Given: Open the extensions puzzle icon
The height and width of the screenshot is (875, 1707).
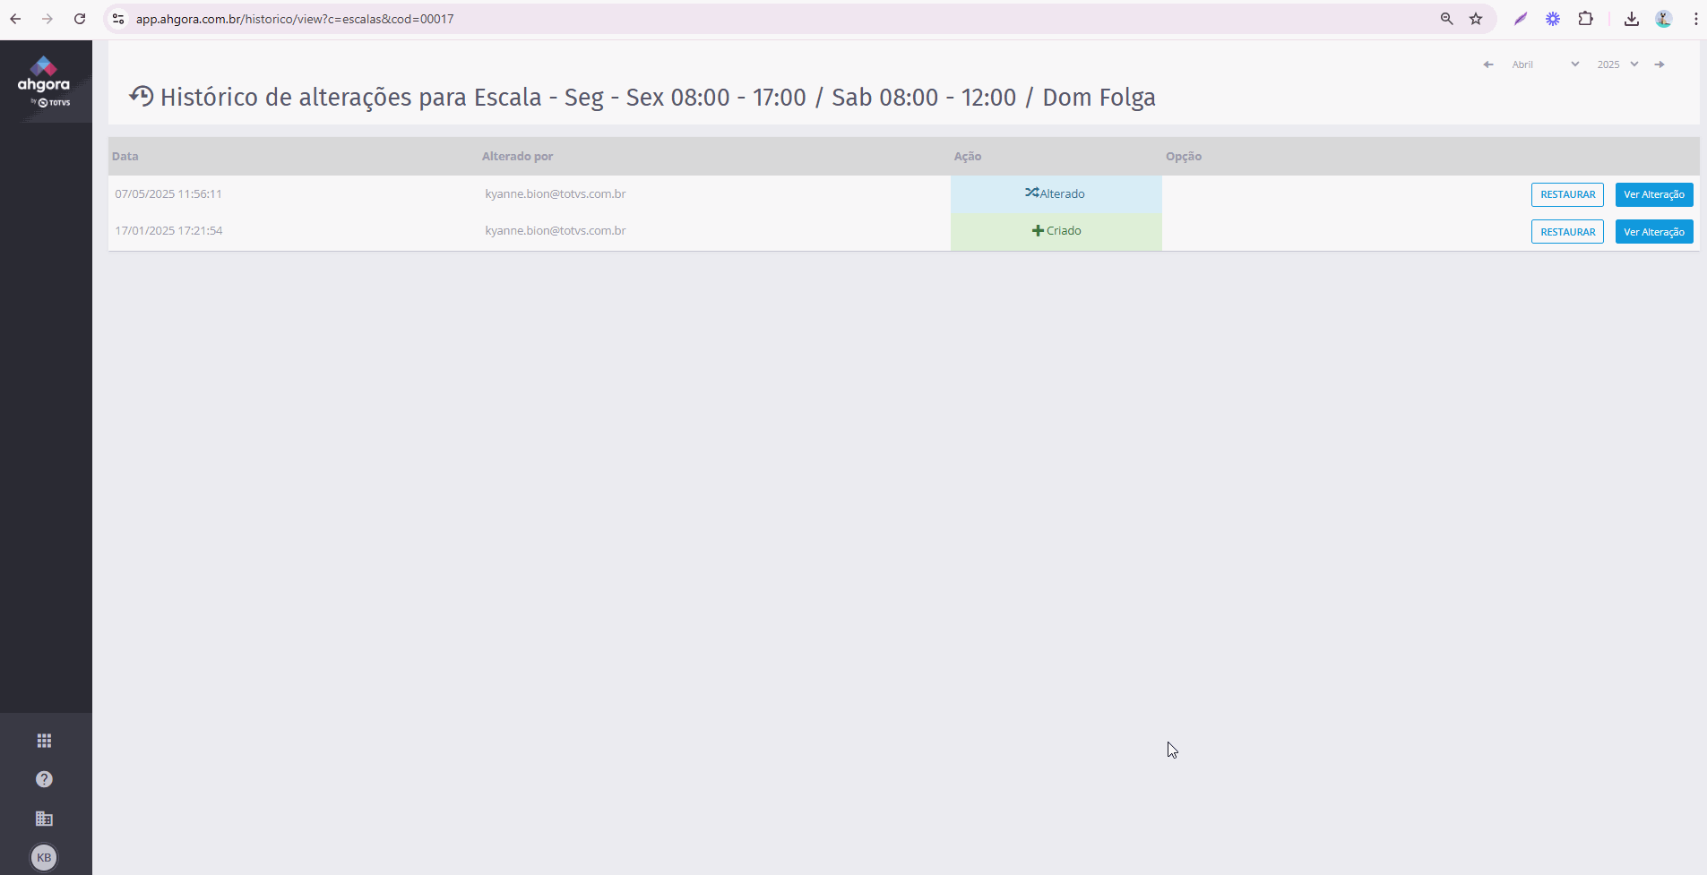Looking at the screenshot, I should [1585, 19].
